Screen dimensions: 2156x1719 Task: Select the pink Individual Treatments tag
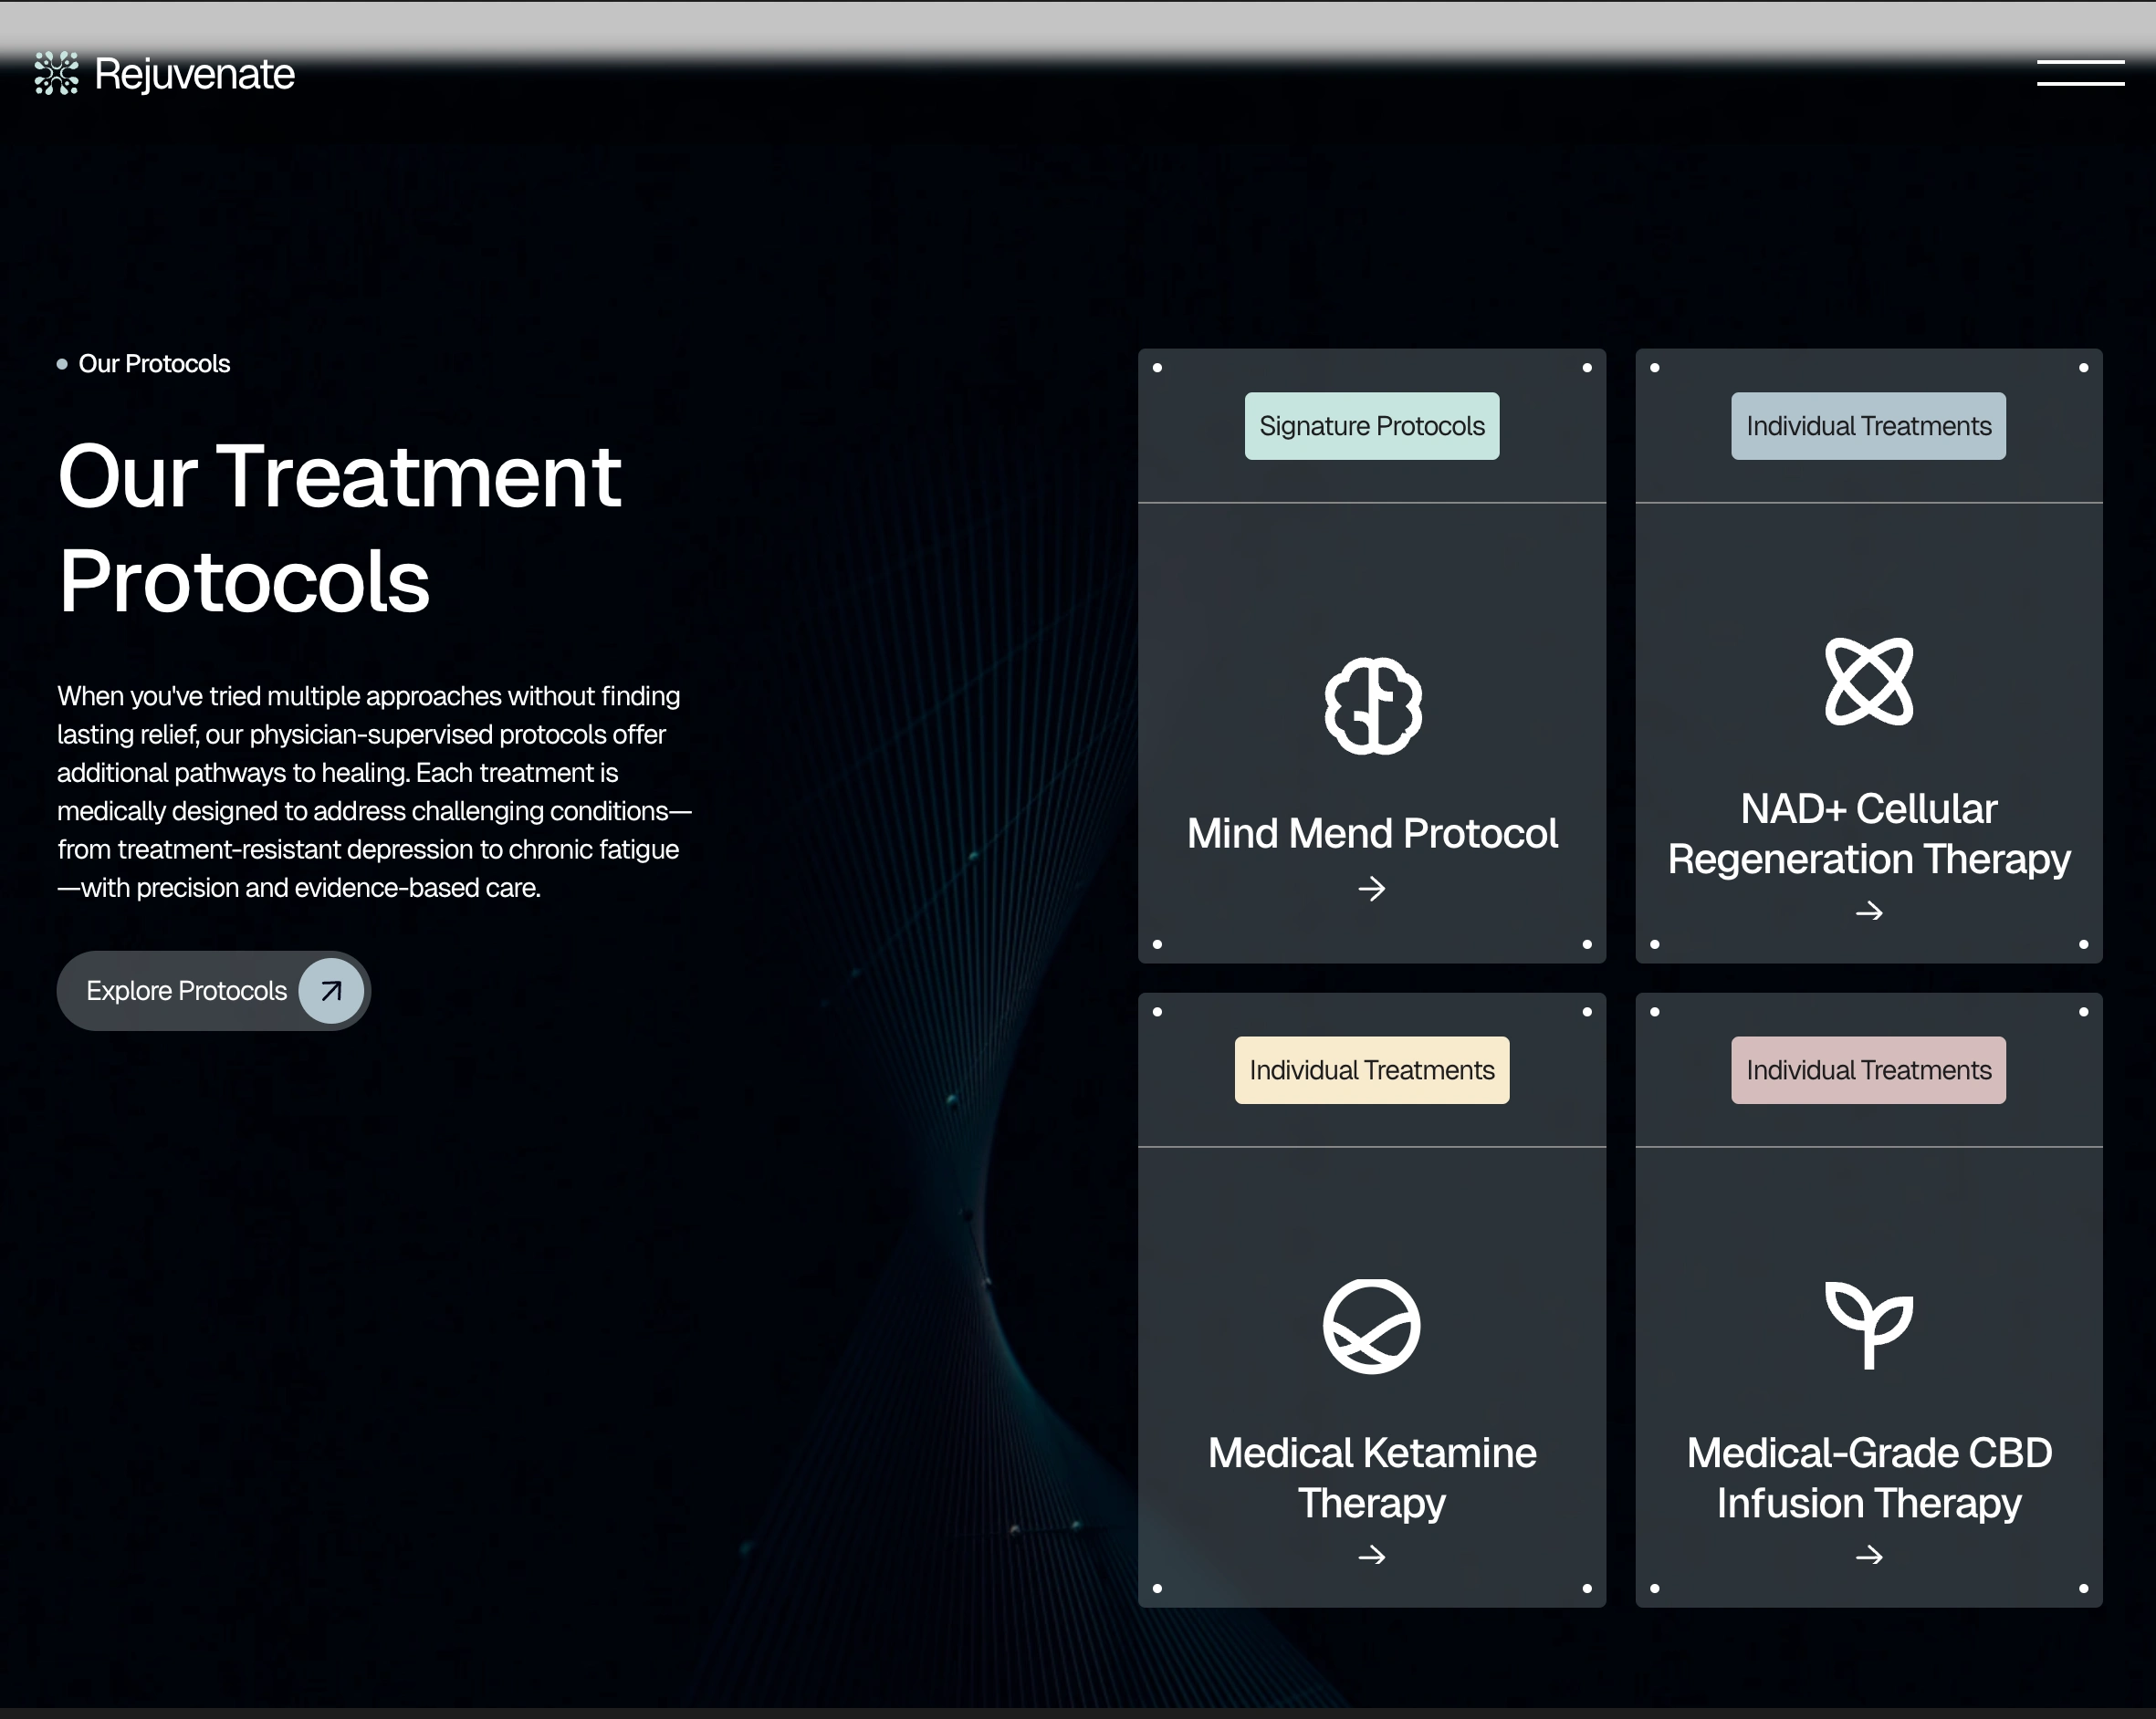(1868, 1069)
